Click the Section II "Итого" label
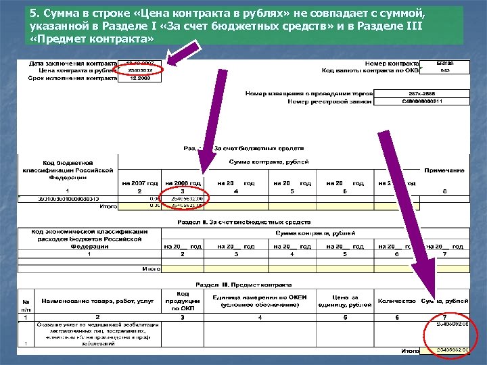This screenshot has height=365, width=487. pos(152,269)
